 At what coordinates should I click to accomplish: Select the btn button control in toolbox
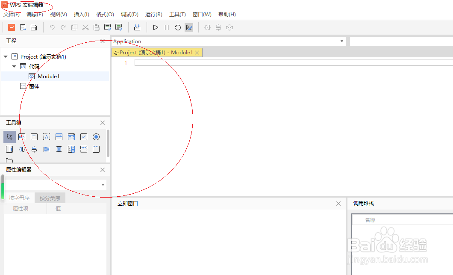pos(22,137)
